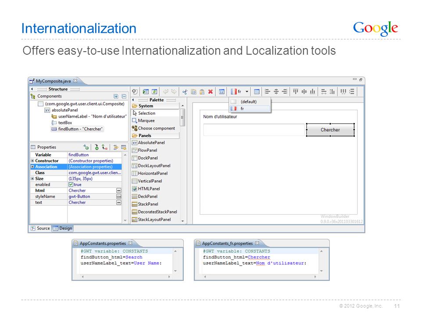Viewport: 421px width, 315px height.
Task: Click the align top edges icon
Action: 296,91
